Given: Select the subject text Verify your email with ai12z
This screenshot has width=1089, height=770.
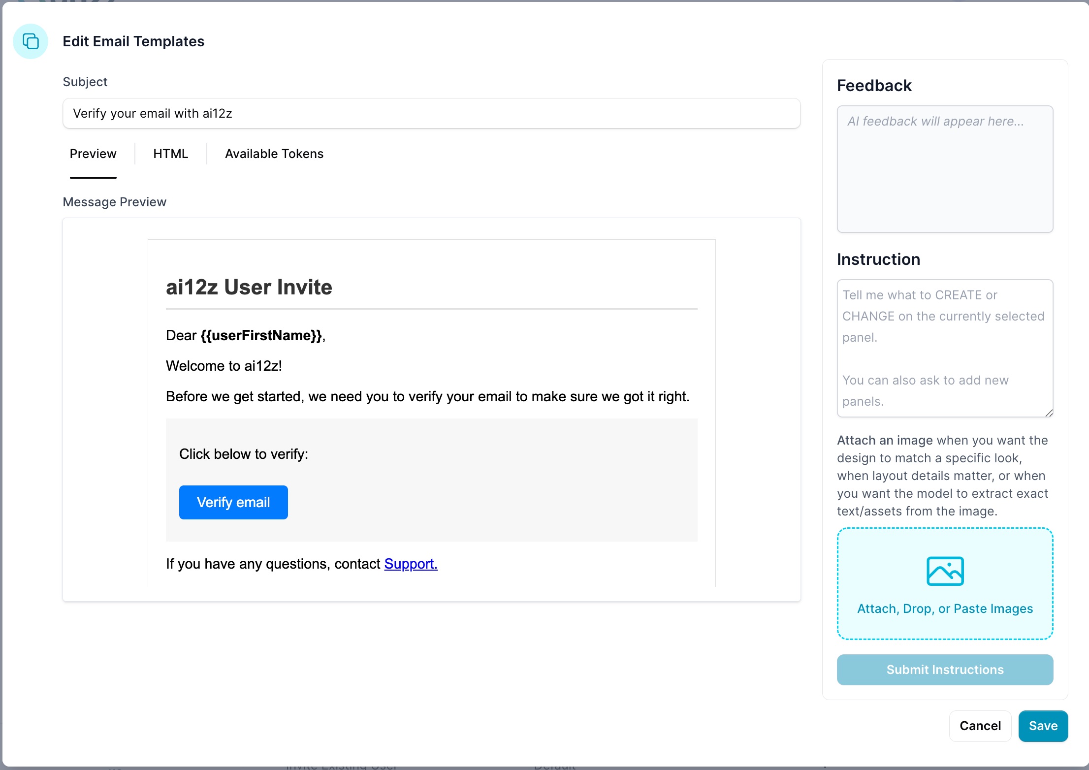Looking at the screenshot, I should coord(153,113).
